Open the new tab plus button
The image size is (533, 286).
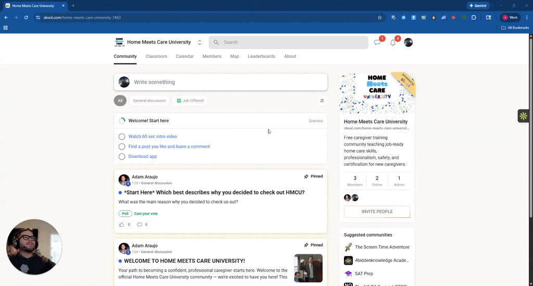click(x=73, y=6)
